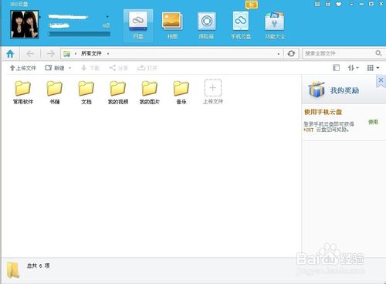Open the sort order dropdown
386x284 pixels.
click(x=354, y=68)
